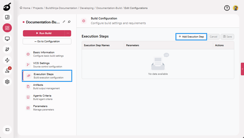The image size is (244, 138).
Task: Click Go to Configuration button
Action: pos(47,41)
